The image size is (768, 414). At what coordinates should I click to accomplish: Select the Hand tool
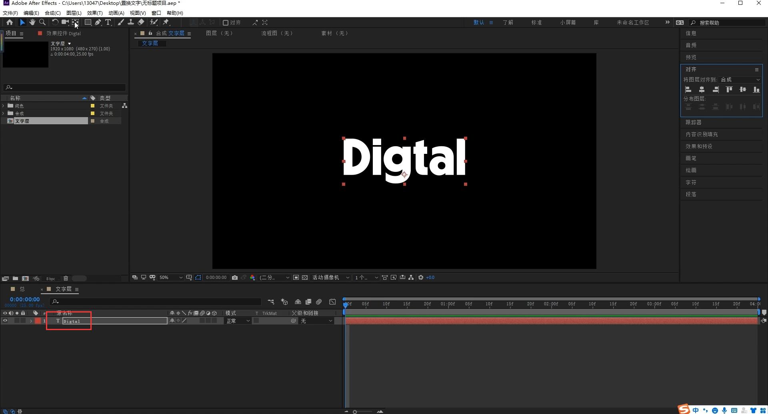tap(32, 22)
